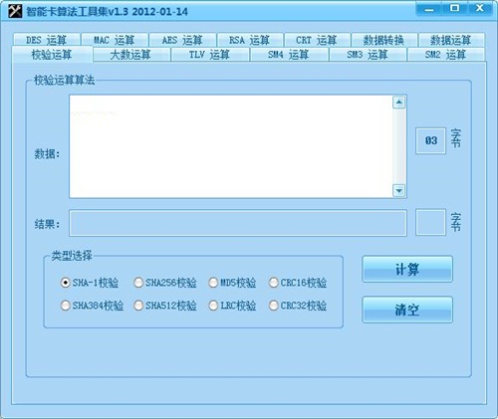This screenshot has height=419, width=498.
Task: Click the 计算 button
Action: click(x=407, y=269)
